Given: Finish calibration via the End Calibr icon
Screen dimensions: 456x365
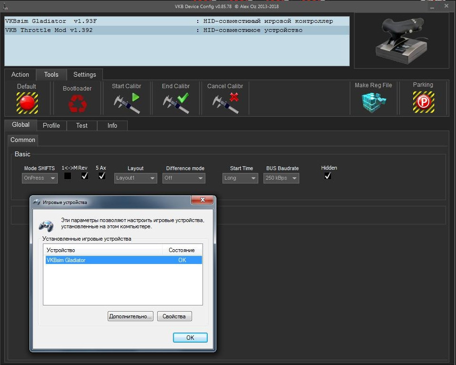Looking at the screenshot, I should [176, 103].
